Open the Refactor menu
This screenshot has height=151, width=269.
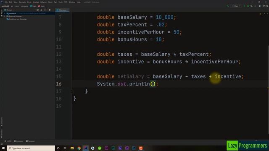click(x=44, y=2)
